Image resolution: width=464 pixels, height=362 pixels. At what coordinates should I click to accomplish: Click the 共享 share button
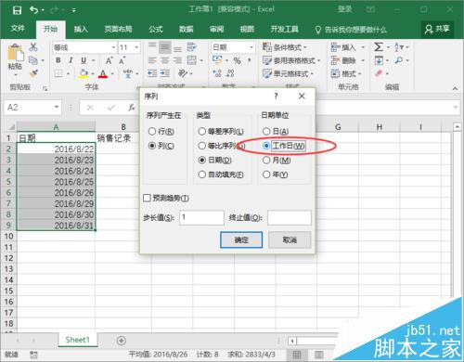pos(437,29)
